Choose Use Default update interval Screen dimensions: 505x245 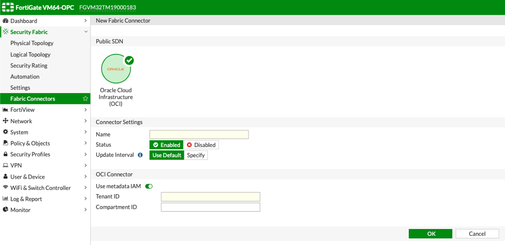pos(167,155)
